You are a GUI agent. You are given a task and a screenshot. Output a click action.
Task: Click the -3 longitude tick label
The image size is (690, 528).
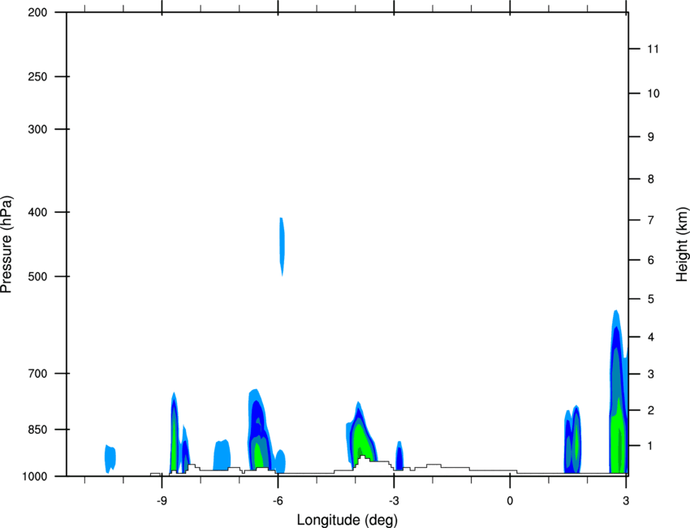coord(394,500)
